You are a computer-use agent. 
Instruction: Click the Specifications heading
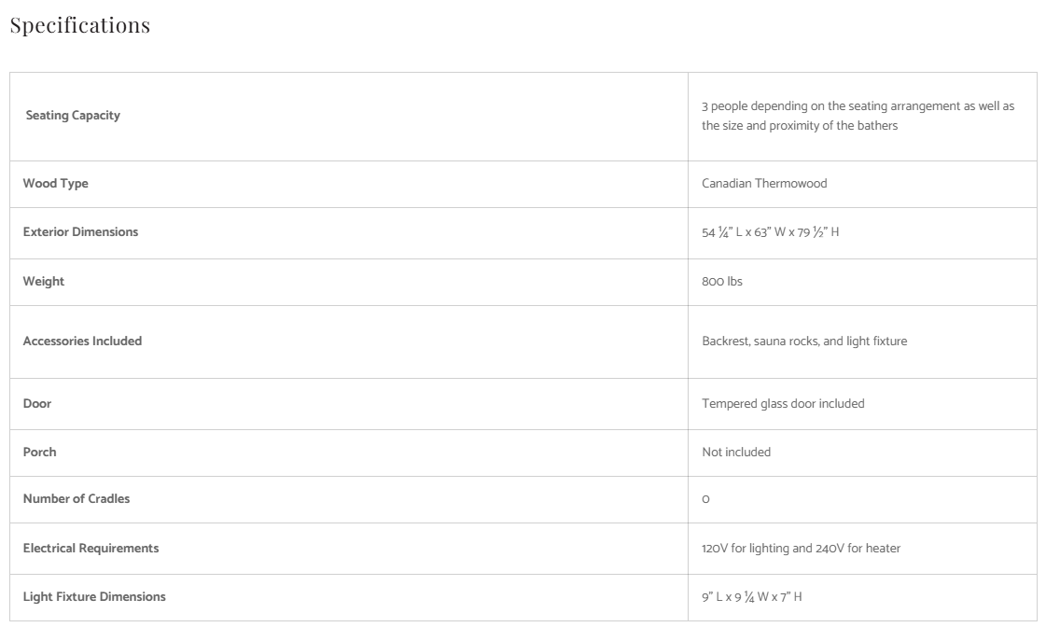[x=79, y=25]
